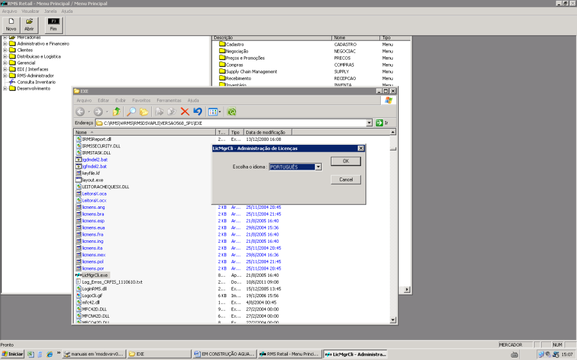Screen dimensions: 577x360
Task: Expand the Gerencial tree node
Action: click(x=5, y=63)
